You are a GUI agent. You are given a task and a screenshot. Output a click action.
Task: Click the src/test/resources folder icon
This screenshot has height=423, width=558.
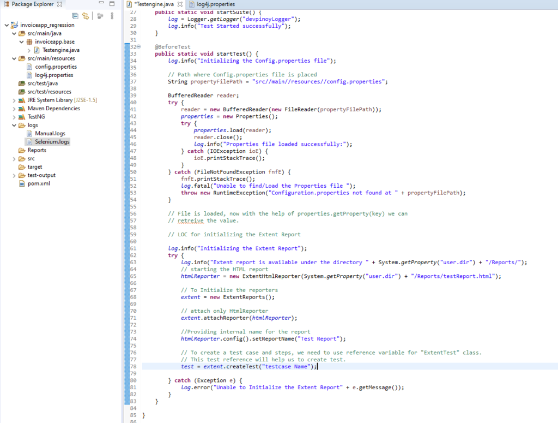click(22, 92)
